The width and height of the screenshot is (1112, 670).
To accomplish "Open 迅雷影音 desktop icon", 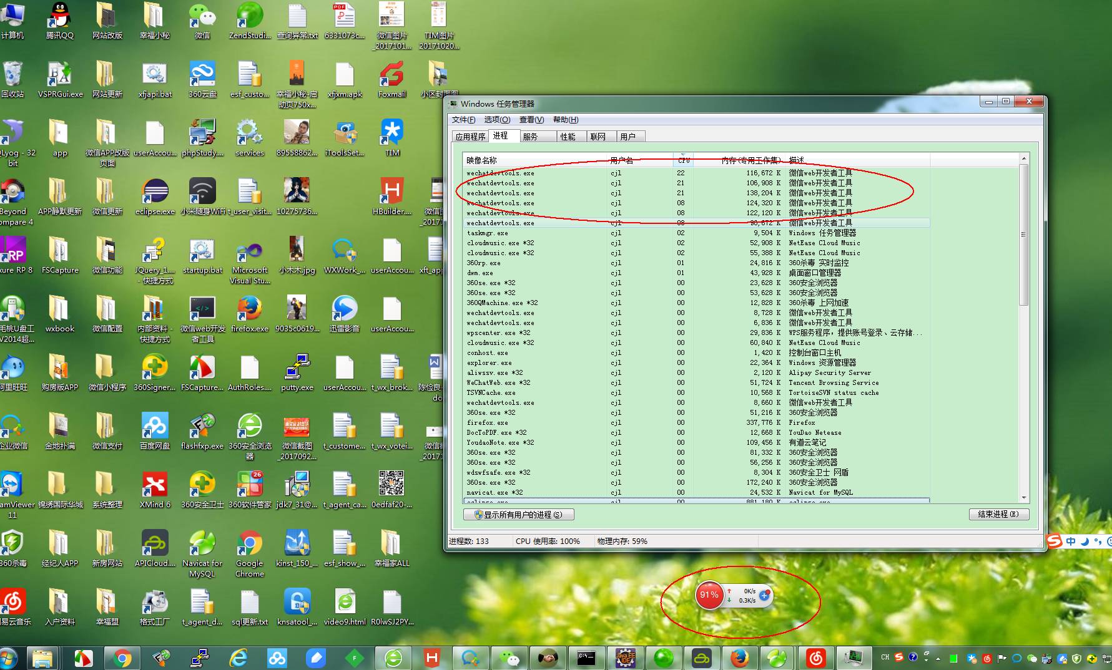I will (x=344, y=314).
